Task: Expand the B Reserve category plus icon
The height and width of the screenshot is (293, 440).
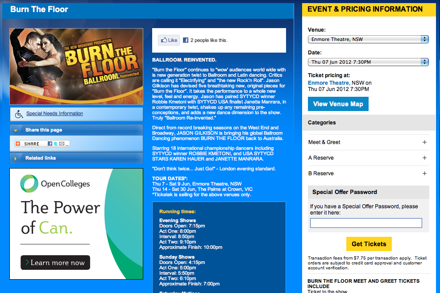Action: pos(424,173)
